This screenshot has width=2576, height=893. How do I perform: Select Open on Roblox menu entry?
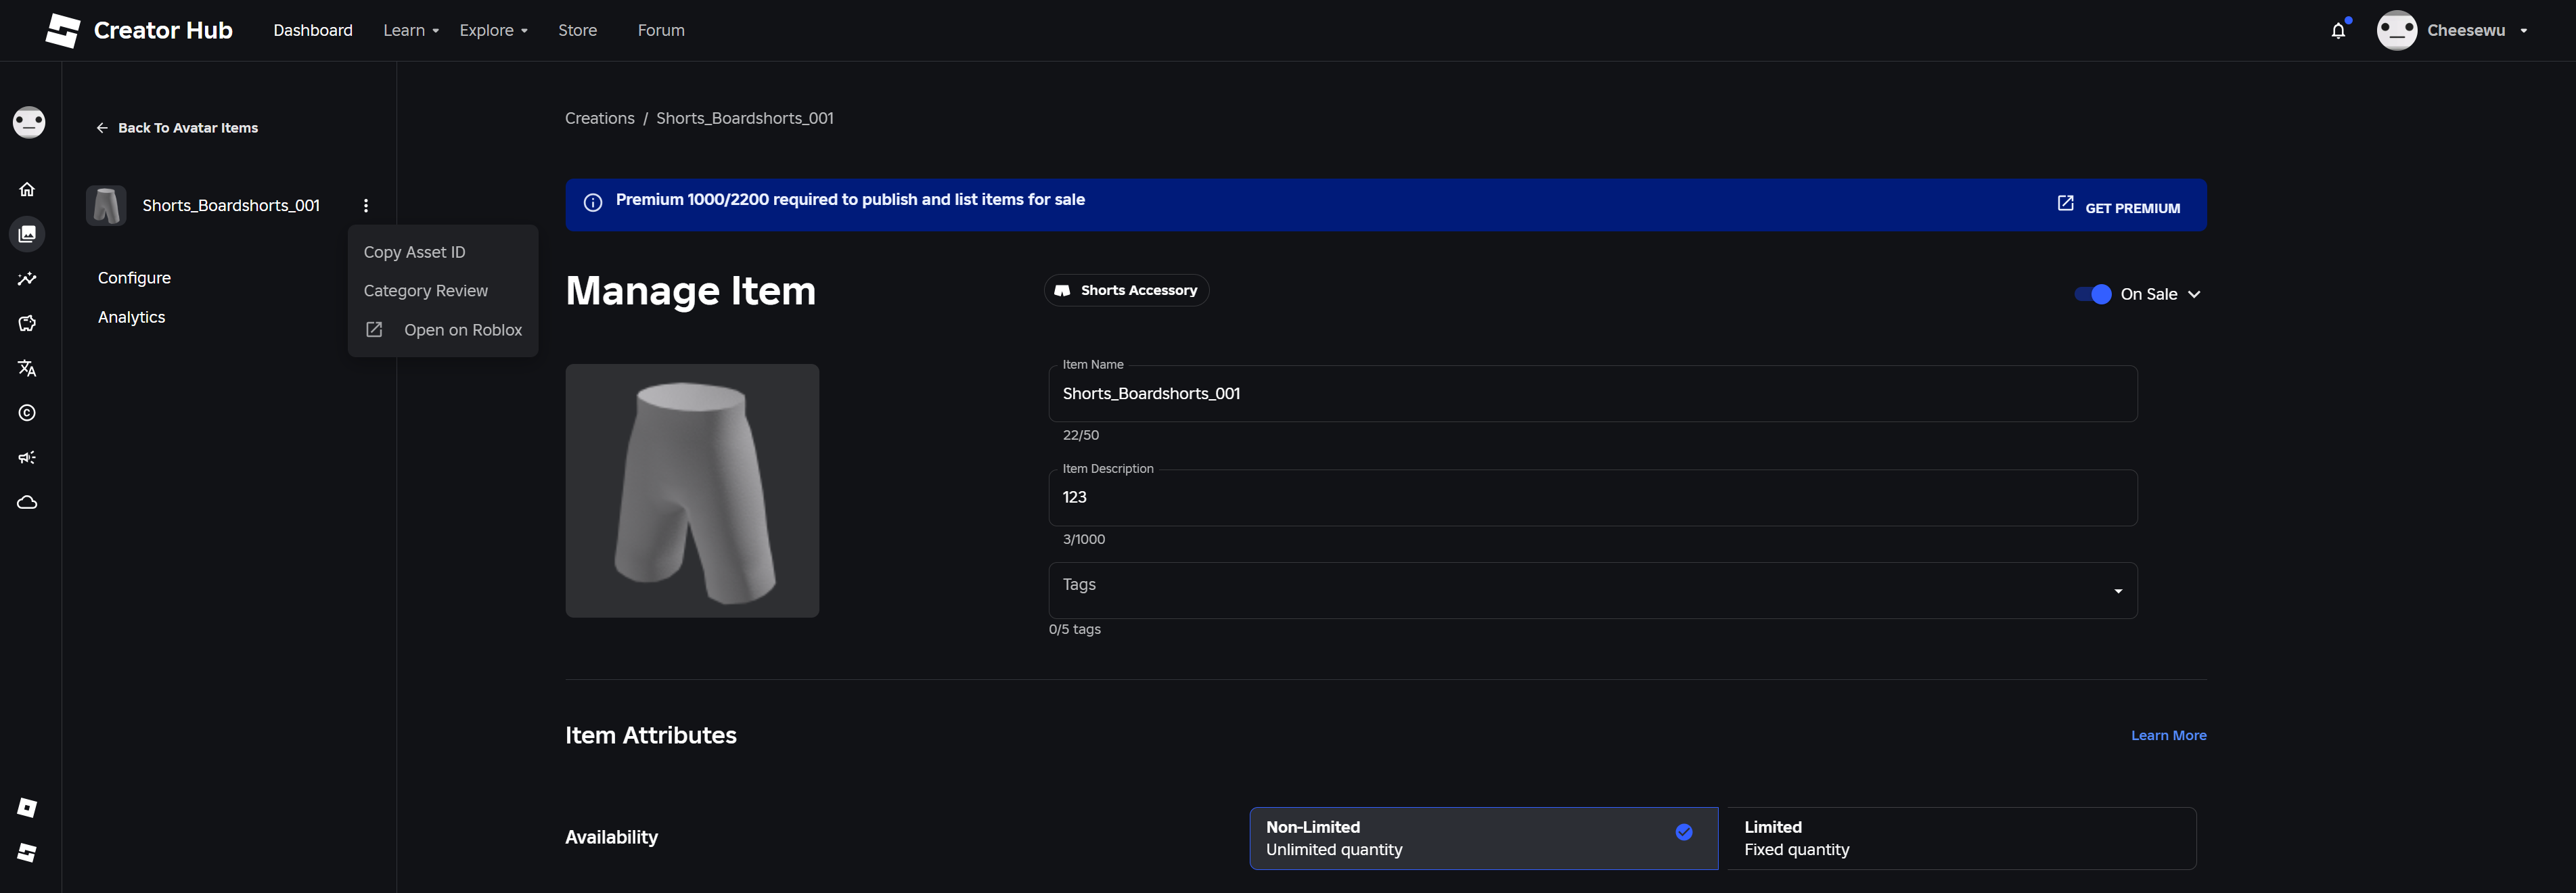pos(462,330)
